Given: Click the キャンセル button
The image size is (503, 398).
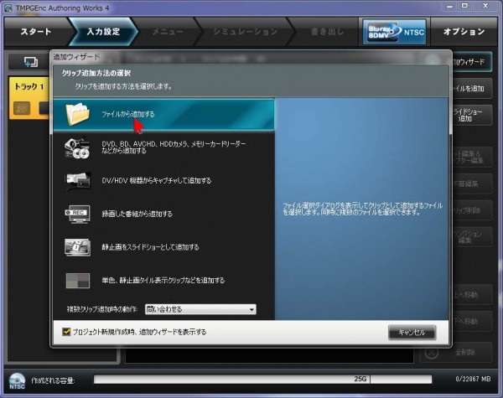Looking at the screenshot, I should (x=412, y=333).
